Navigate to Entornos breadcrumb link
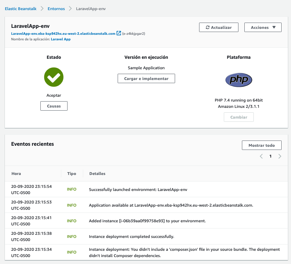 [x=56, y=9]
